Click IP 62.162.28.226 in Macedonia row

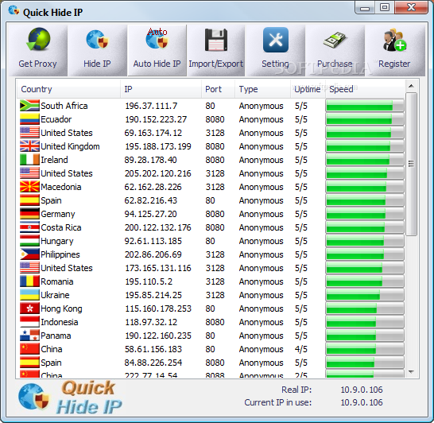click(153, 187)
